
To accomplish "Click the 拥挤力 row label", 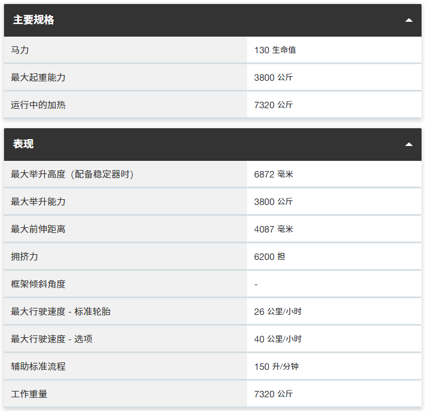I will [25, 256].
